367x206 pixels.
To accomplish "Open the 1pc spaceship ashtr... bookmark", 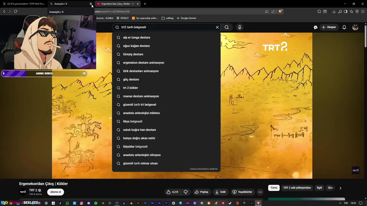I will (145, 18).
